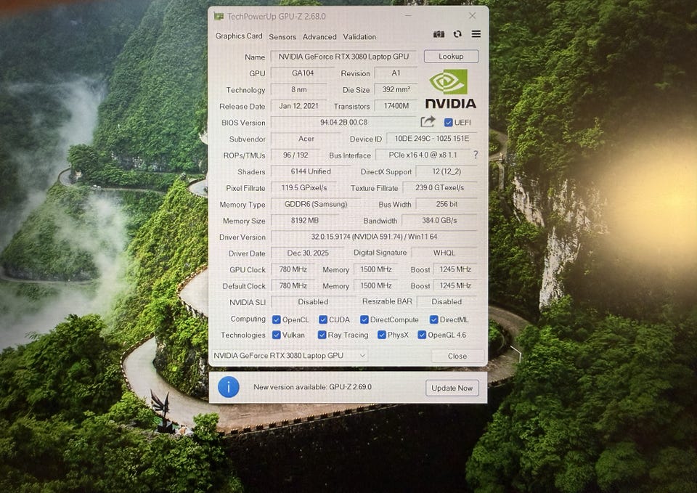Click the refresh icon in GPU-Z
The image size is (697, 493).
457,34
